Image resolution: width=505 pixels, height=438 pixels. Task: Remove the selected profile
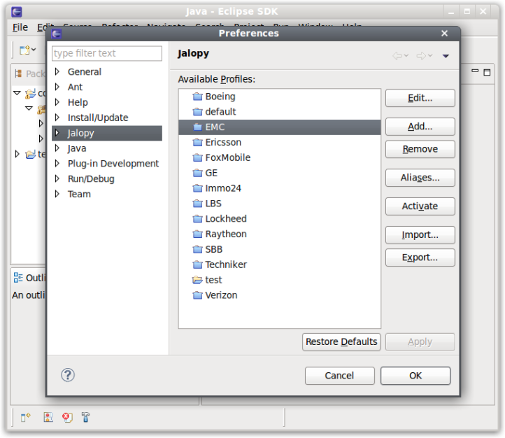420,149
